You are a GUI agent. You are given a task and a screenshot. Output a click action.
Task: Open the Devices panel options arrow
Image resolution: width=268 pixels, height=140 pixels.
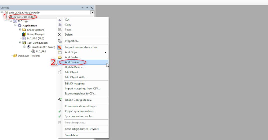coord(82,8)
